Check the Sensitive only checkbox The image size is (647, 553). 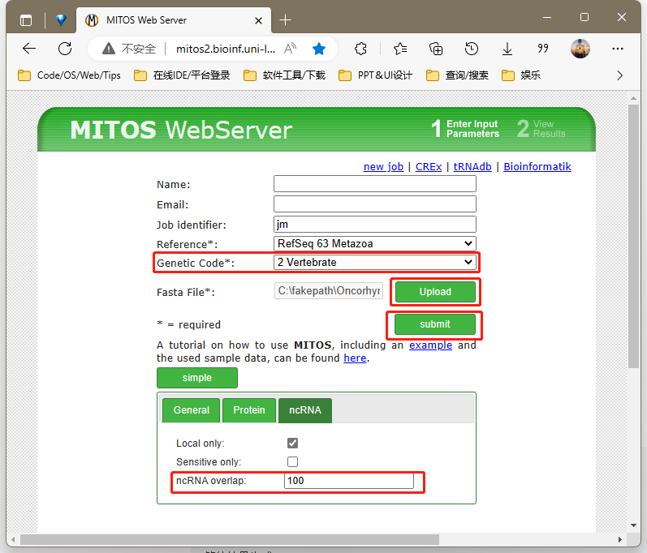[292, 461]
